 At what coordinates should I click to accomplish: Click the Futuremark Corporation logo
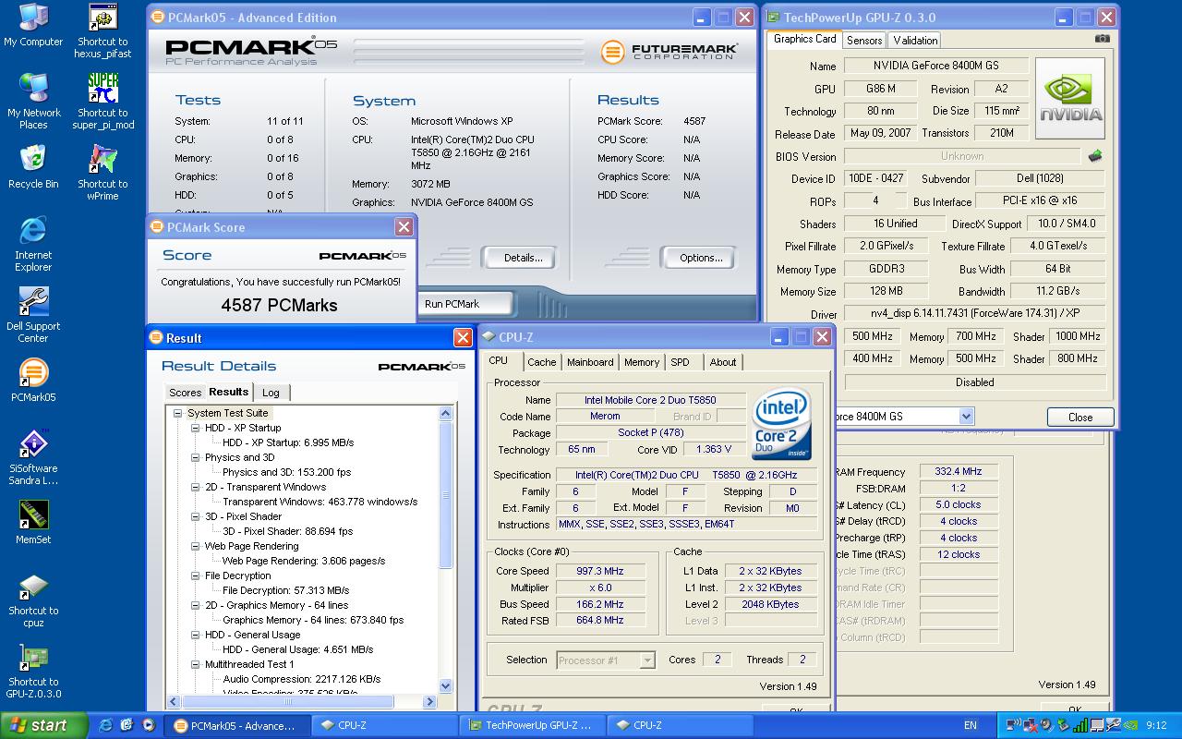click(x=669, y=52)
